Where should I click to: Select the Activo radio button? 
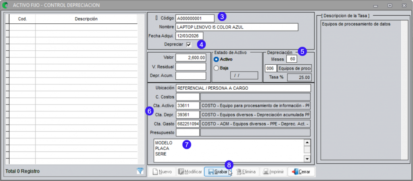(x=217, y=60)
